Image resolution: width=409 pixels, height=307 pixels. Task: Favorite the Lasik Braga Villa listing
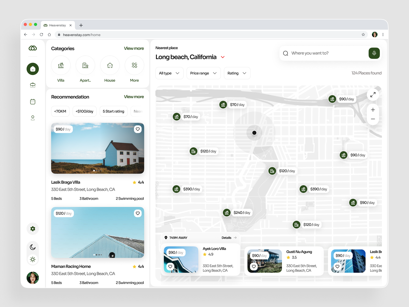point(138,129)
